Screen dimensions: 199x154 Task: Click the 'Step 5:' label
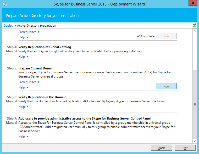(x=12, y=68)
